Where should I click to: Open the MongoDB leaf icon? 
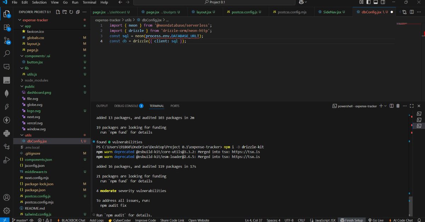(x=6, y=93)
